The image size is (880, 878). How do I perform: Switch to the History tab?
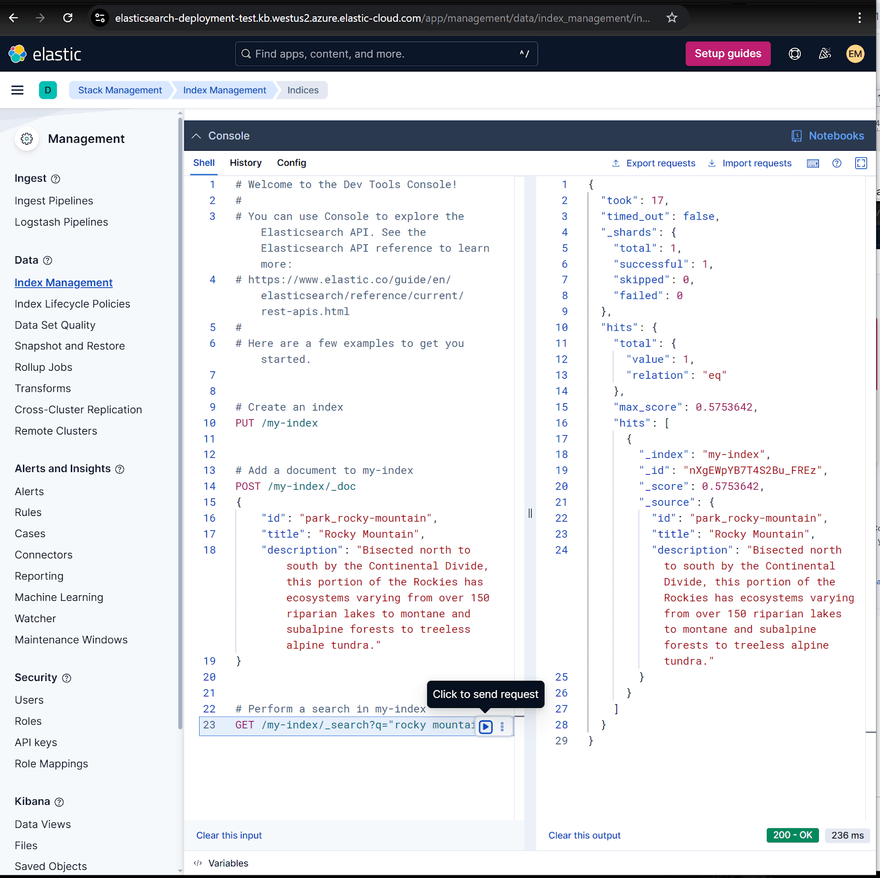[245, 163]
